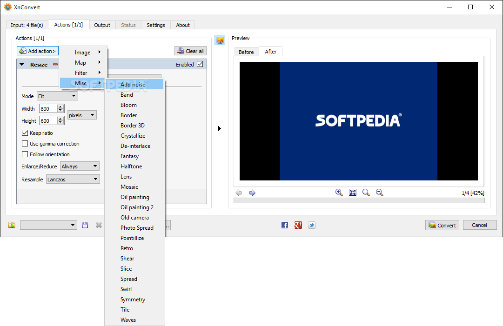This screenshot has width=503, height=326.
Task: Click the Cancel button
Action: [480, 225]
